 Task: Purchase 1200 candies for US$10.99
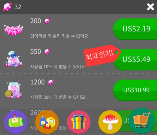135,90
